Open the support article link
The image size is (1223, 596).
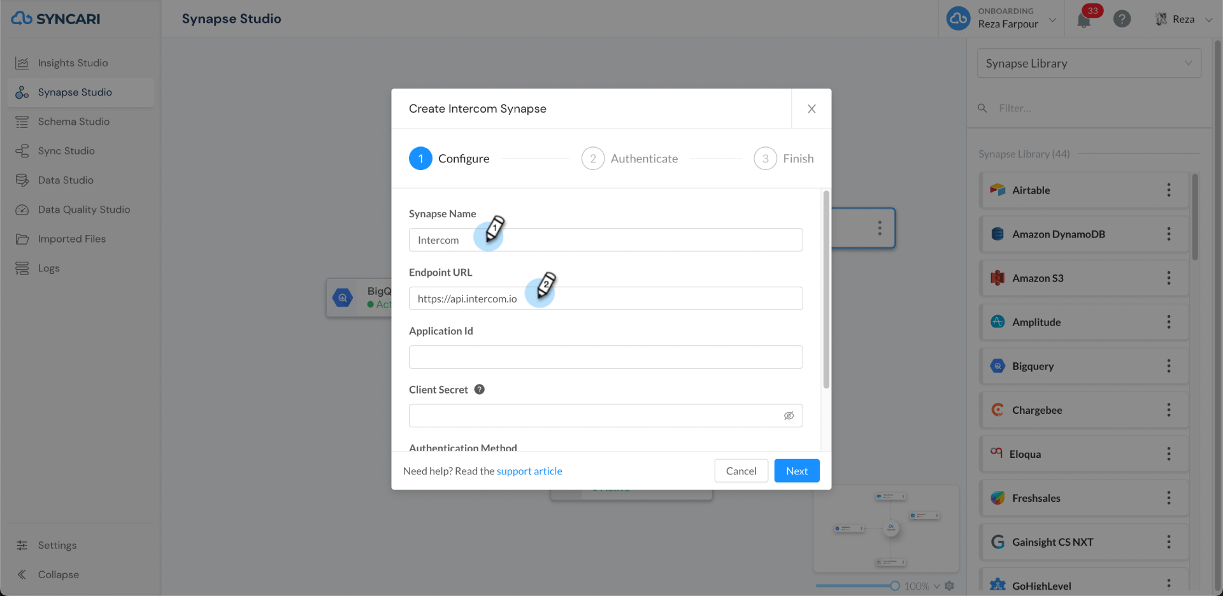(529, 471)
